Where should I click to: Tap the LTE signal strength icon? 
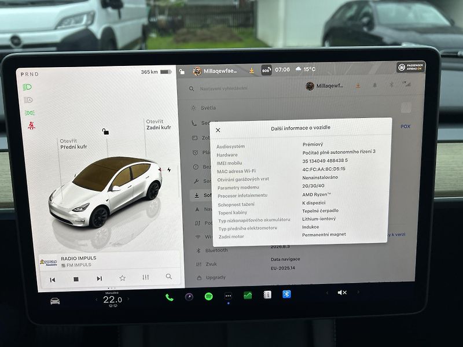pyautogui.click(x=407, y=84)
